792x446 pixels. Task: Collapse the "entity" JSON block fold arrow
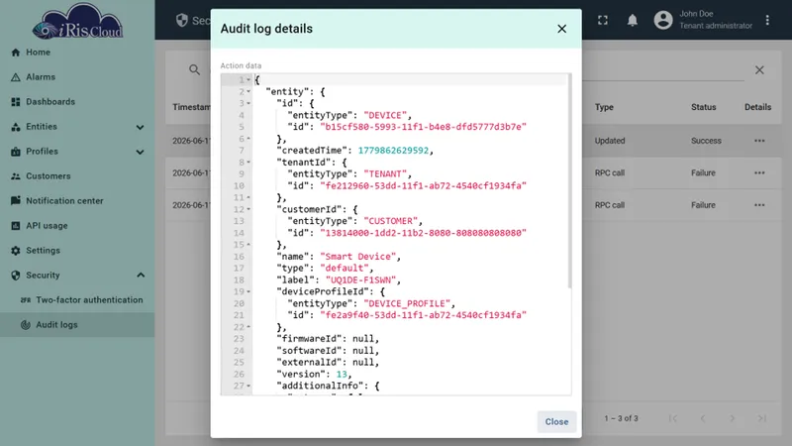click(248, 91)
